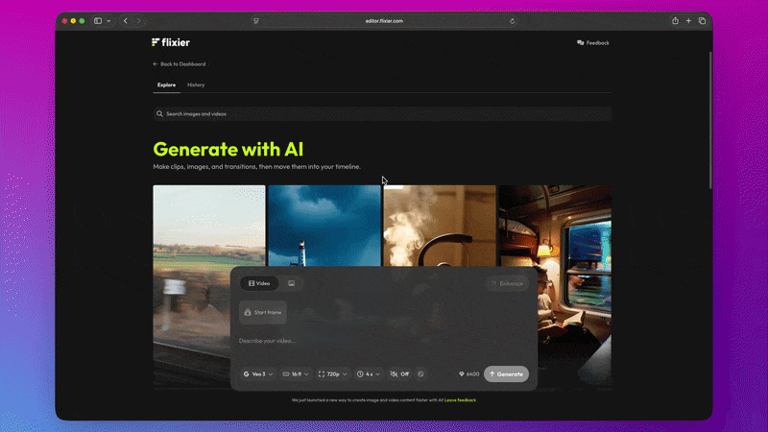This screenshot has height=432, width=768.
Task: Toggle audio Off setting
Action: (x=399, y=373)
